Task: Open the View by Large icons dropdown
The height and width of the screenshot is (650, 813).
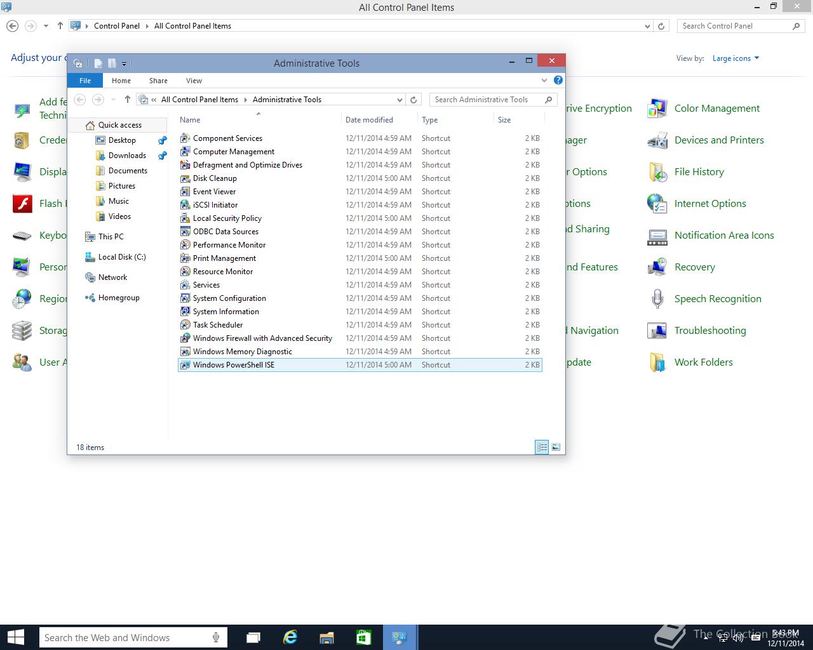Action: 736,58
